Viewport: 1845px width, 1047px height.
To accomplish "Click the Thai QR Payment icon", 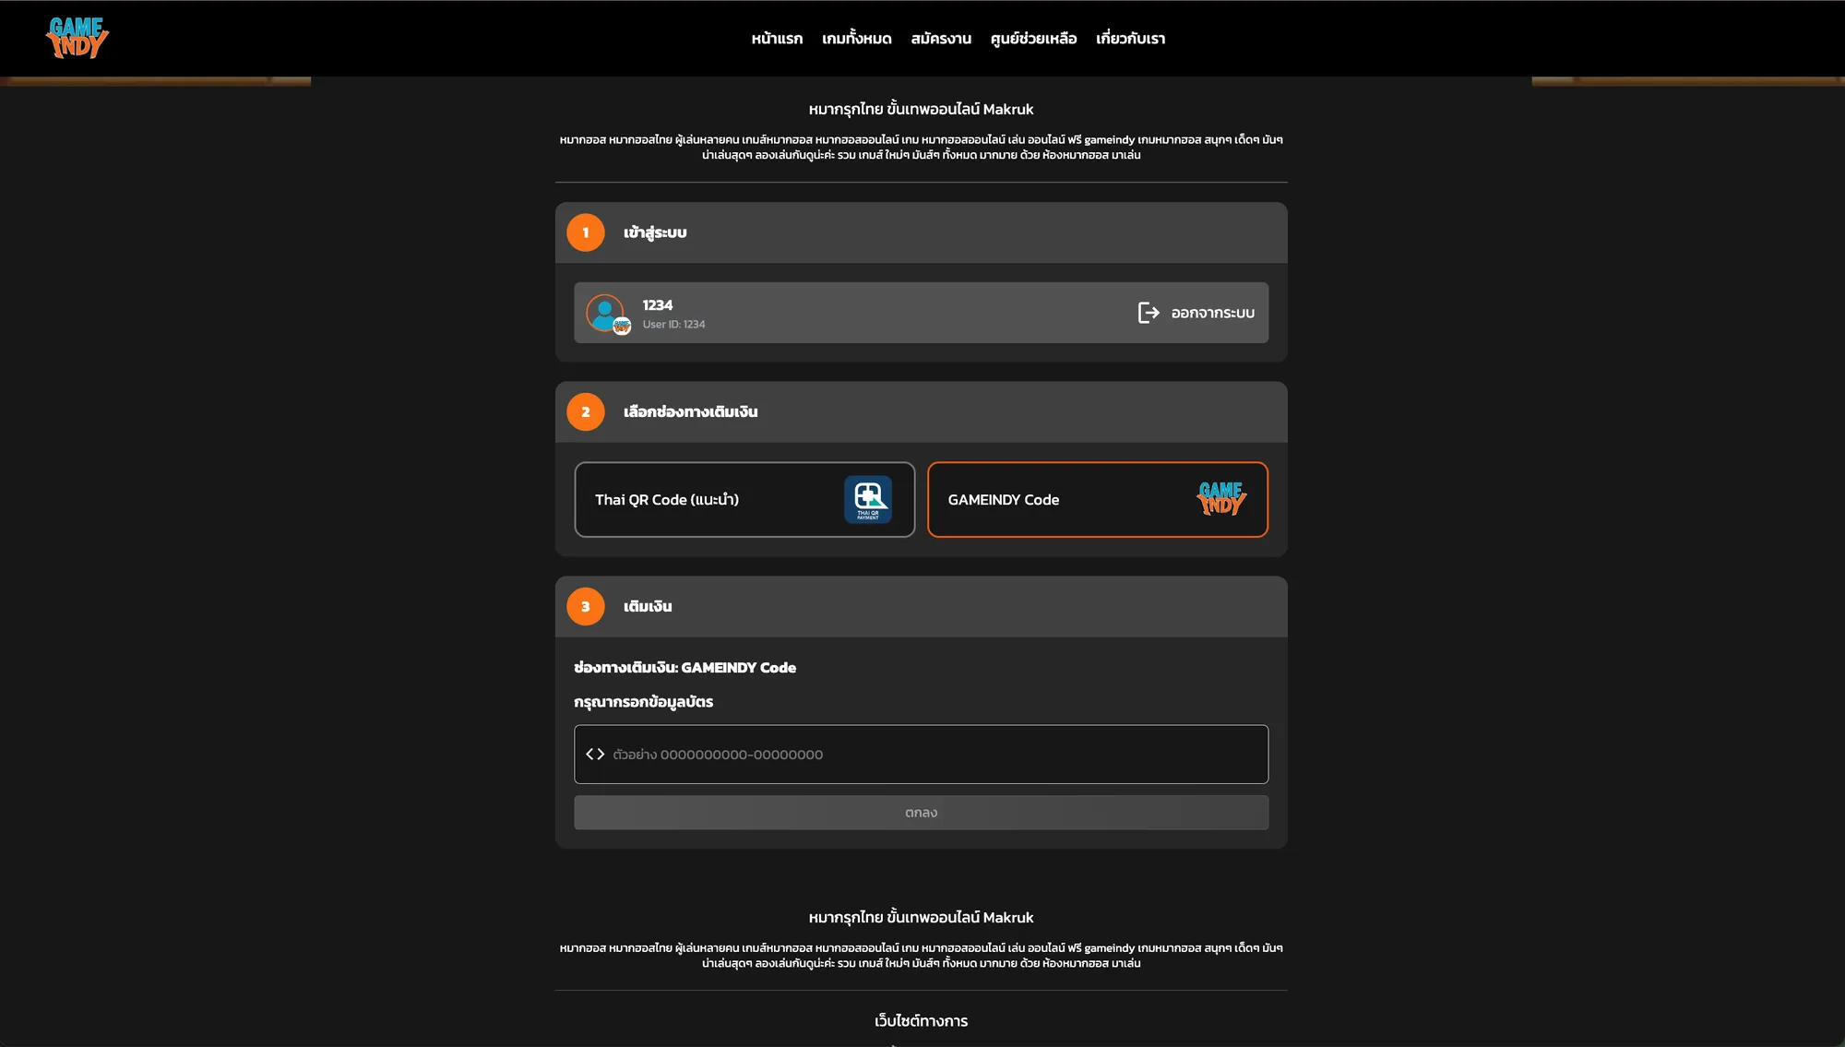I will pos(867,499).
